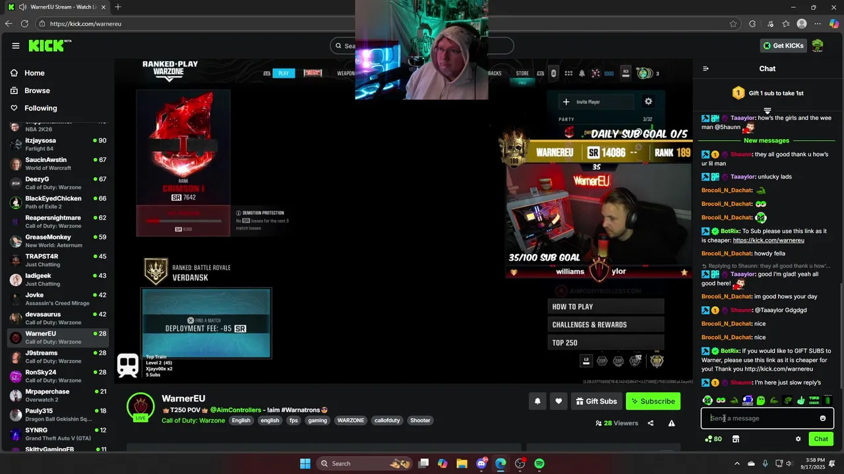Report the stream with warning icon
The image size is (844, 474).
click(671, 423)
